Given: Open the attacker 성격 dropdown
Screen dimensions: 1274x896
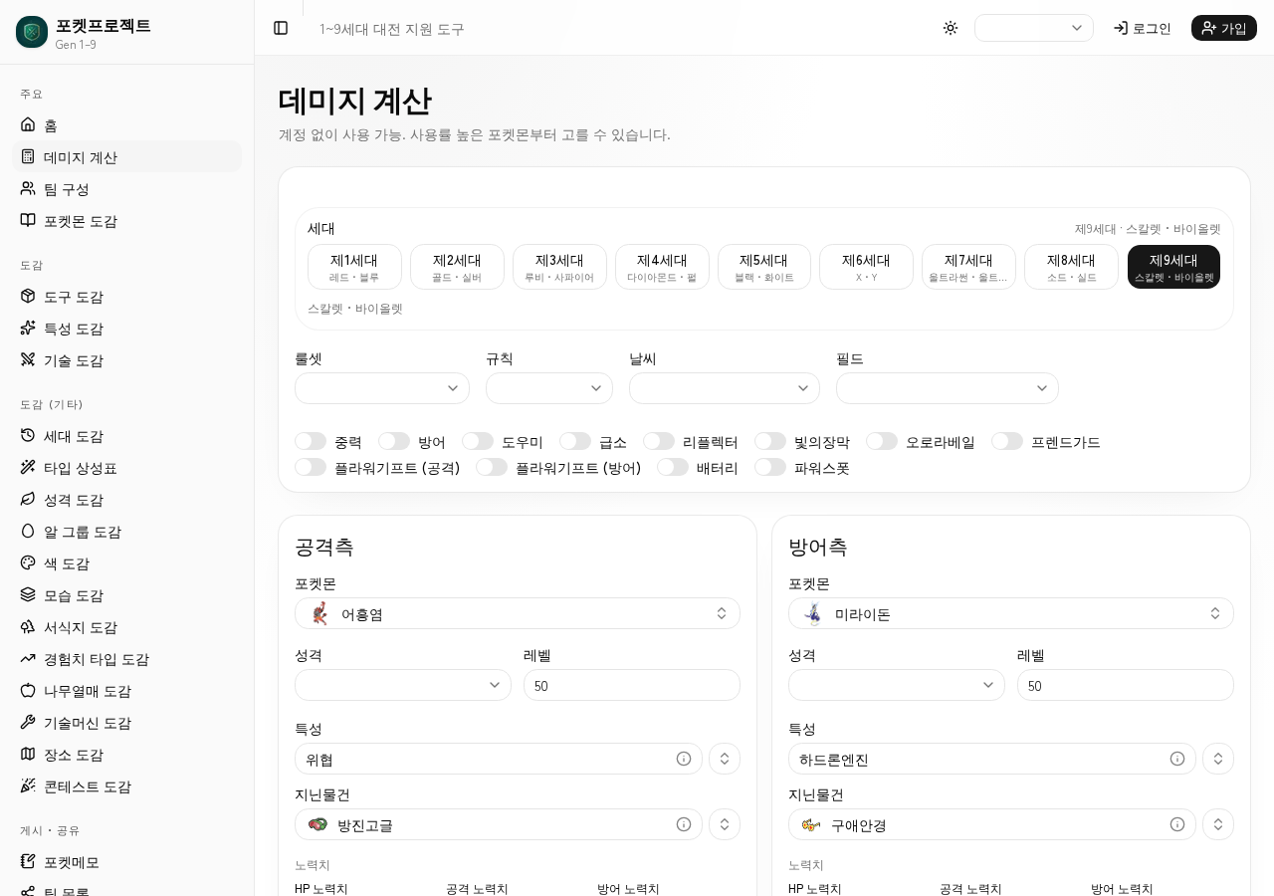Looking at the screenshot, I should (403, 685).
